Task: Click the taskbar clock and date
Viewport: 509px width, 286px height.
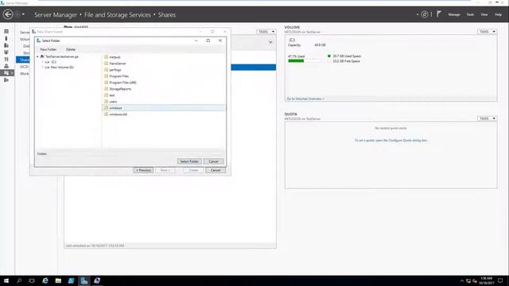Action: 486,280
